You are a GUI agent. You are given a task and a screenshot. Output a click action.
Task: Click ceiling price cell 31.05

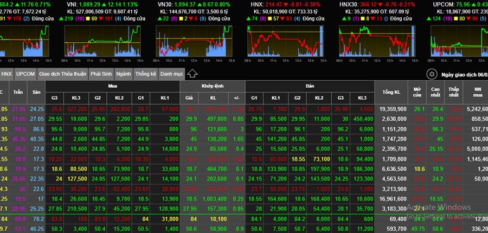click(18, 119)
